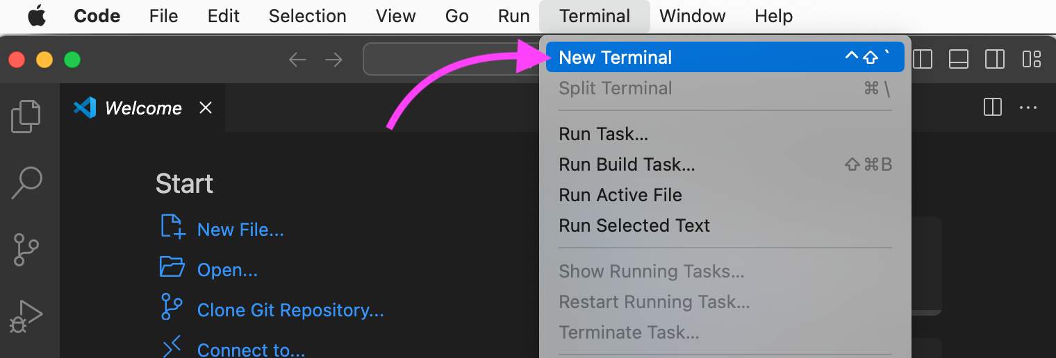This screenshot has height=358, width=1056.
Task: Open the Apple system menu
Action: (36, 16)
